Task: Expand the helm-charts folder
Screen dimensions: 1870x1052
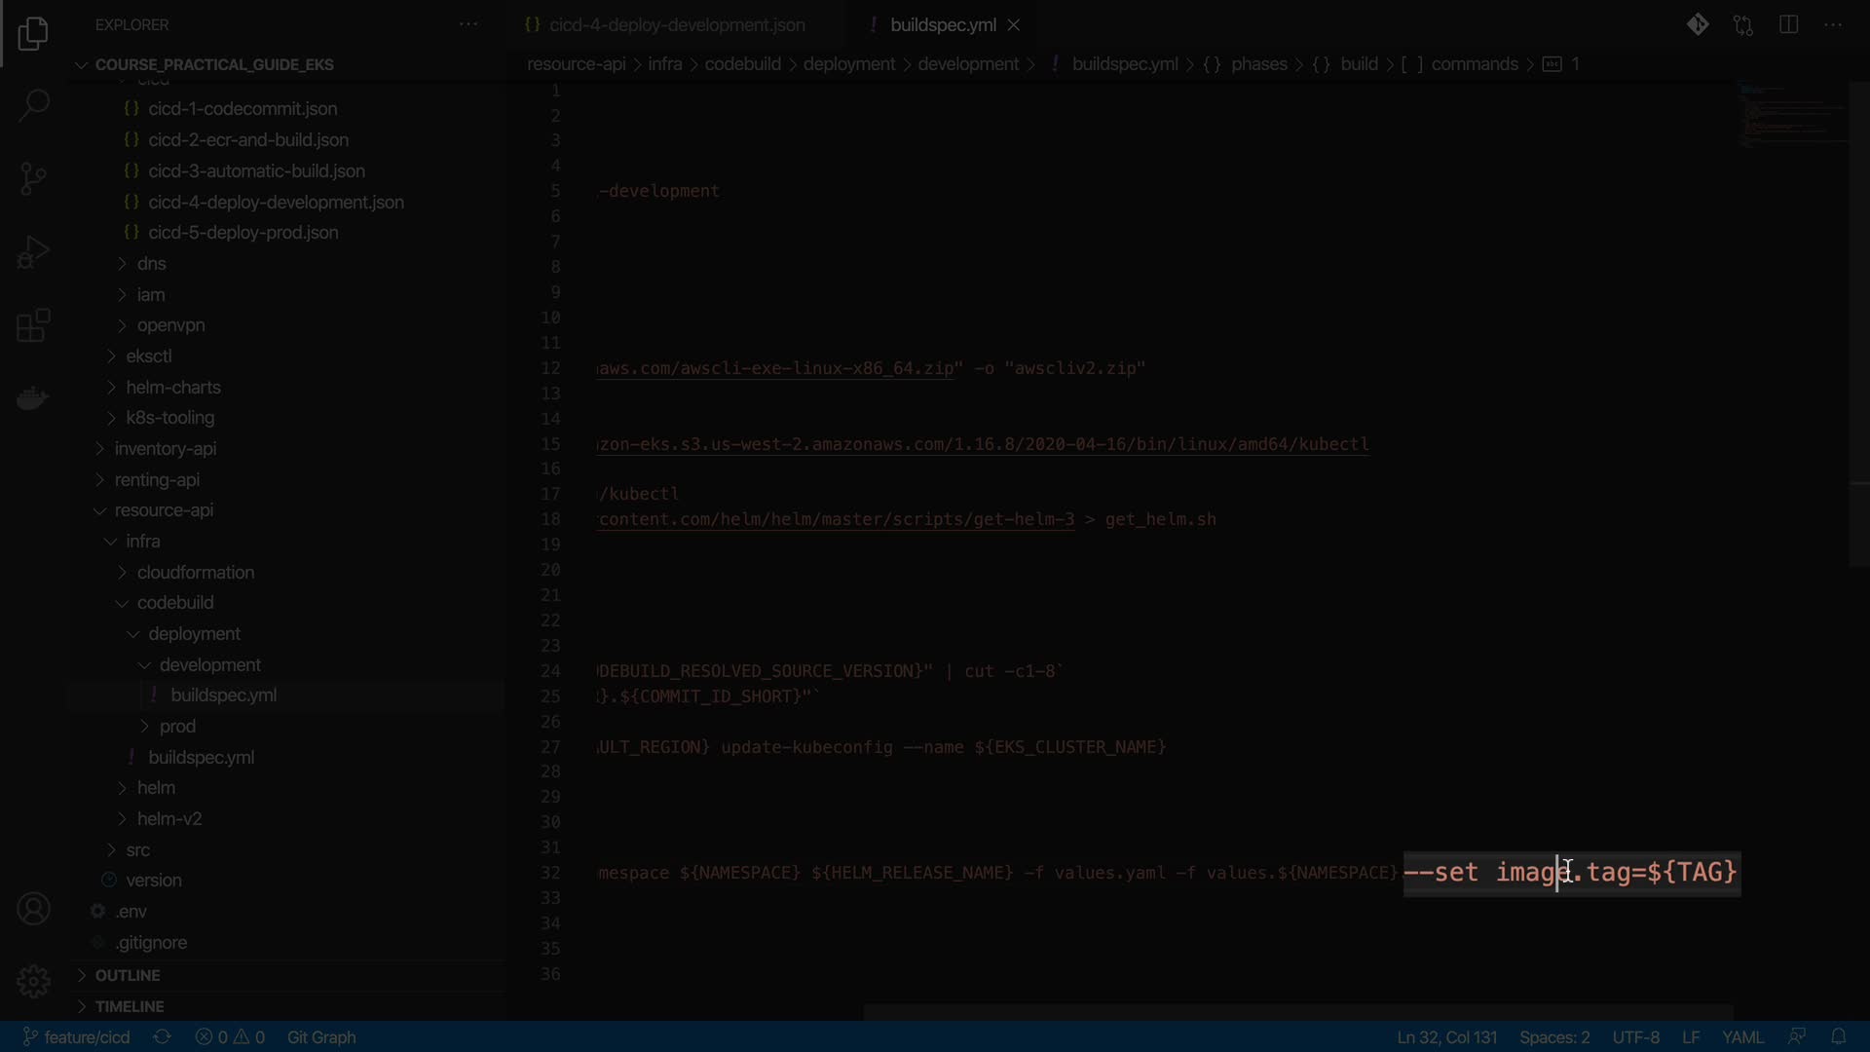Action: tap(172, 387)
